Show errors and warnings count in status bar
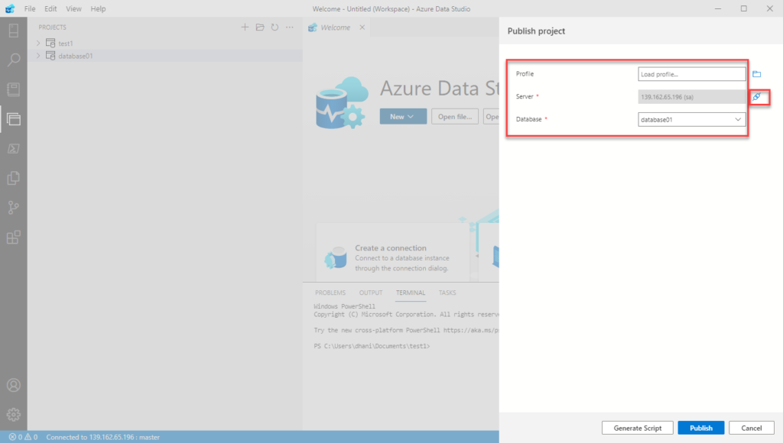The image size is (783, 443). [23, 437]
